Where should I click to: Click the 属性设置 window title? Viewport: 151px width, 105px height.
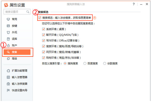(17, 5)
